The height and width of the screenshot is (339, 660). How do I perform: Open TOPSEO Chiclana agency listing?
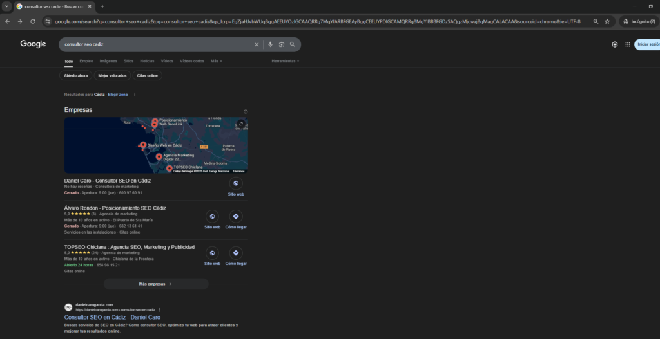129,247
